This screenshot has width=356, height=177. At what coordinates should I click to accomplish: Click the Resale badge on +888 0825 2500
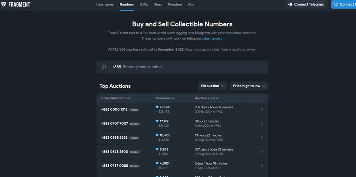(134, 152)
